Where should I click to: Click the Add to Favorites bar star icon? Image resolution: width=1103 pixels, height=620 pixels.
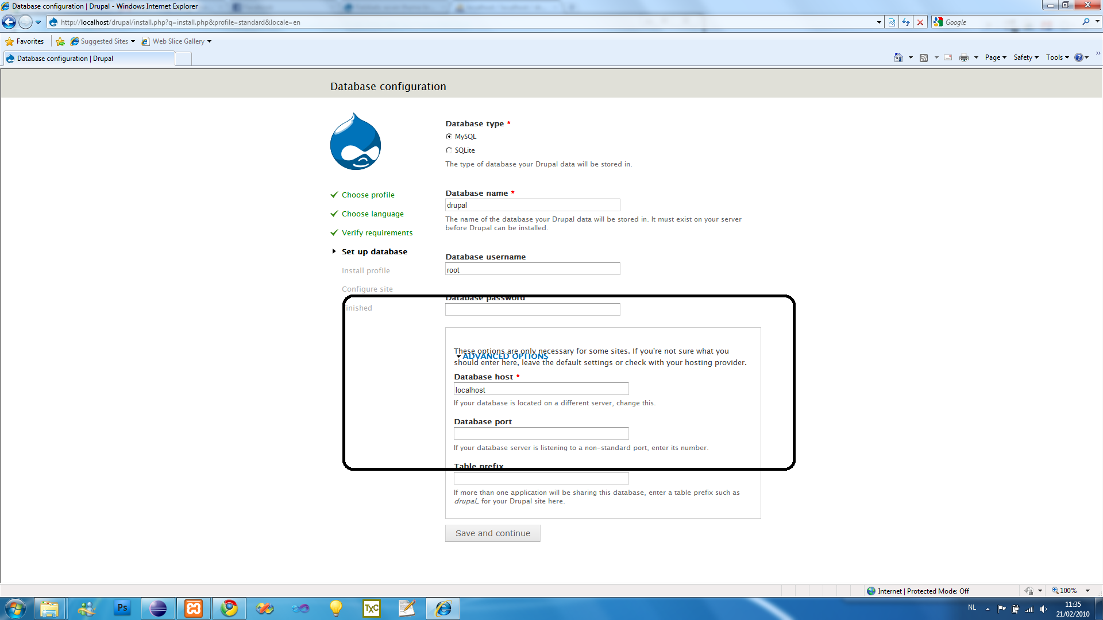[60, 41]
